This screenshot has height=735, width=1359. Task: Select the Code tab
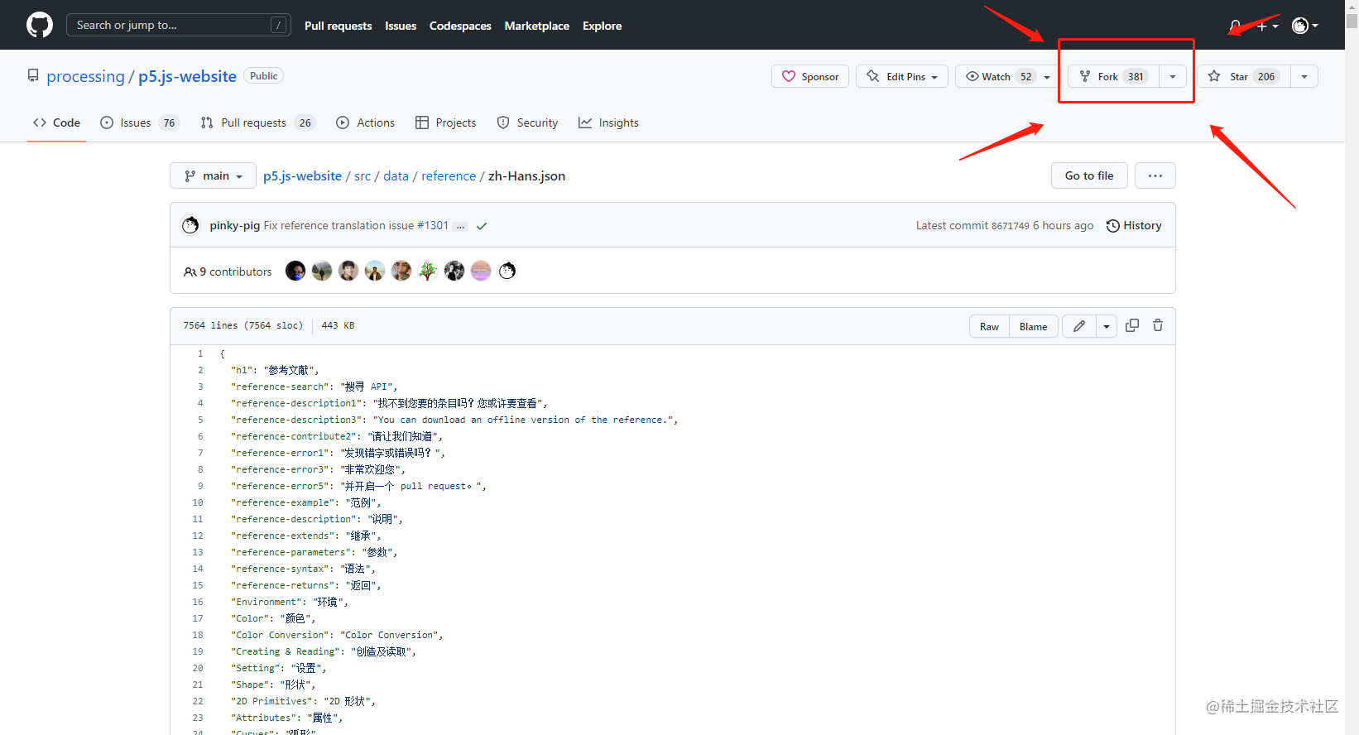point(56,122)
